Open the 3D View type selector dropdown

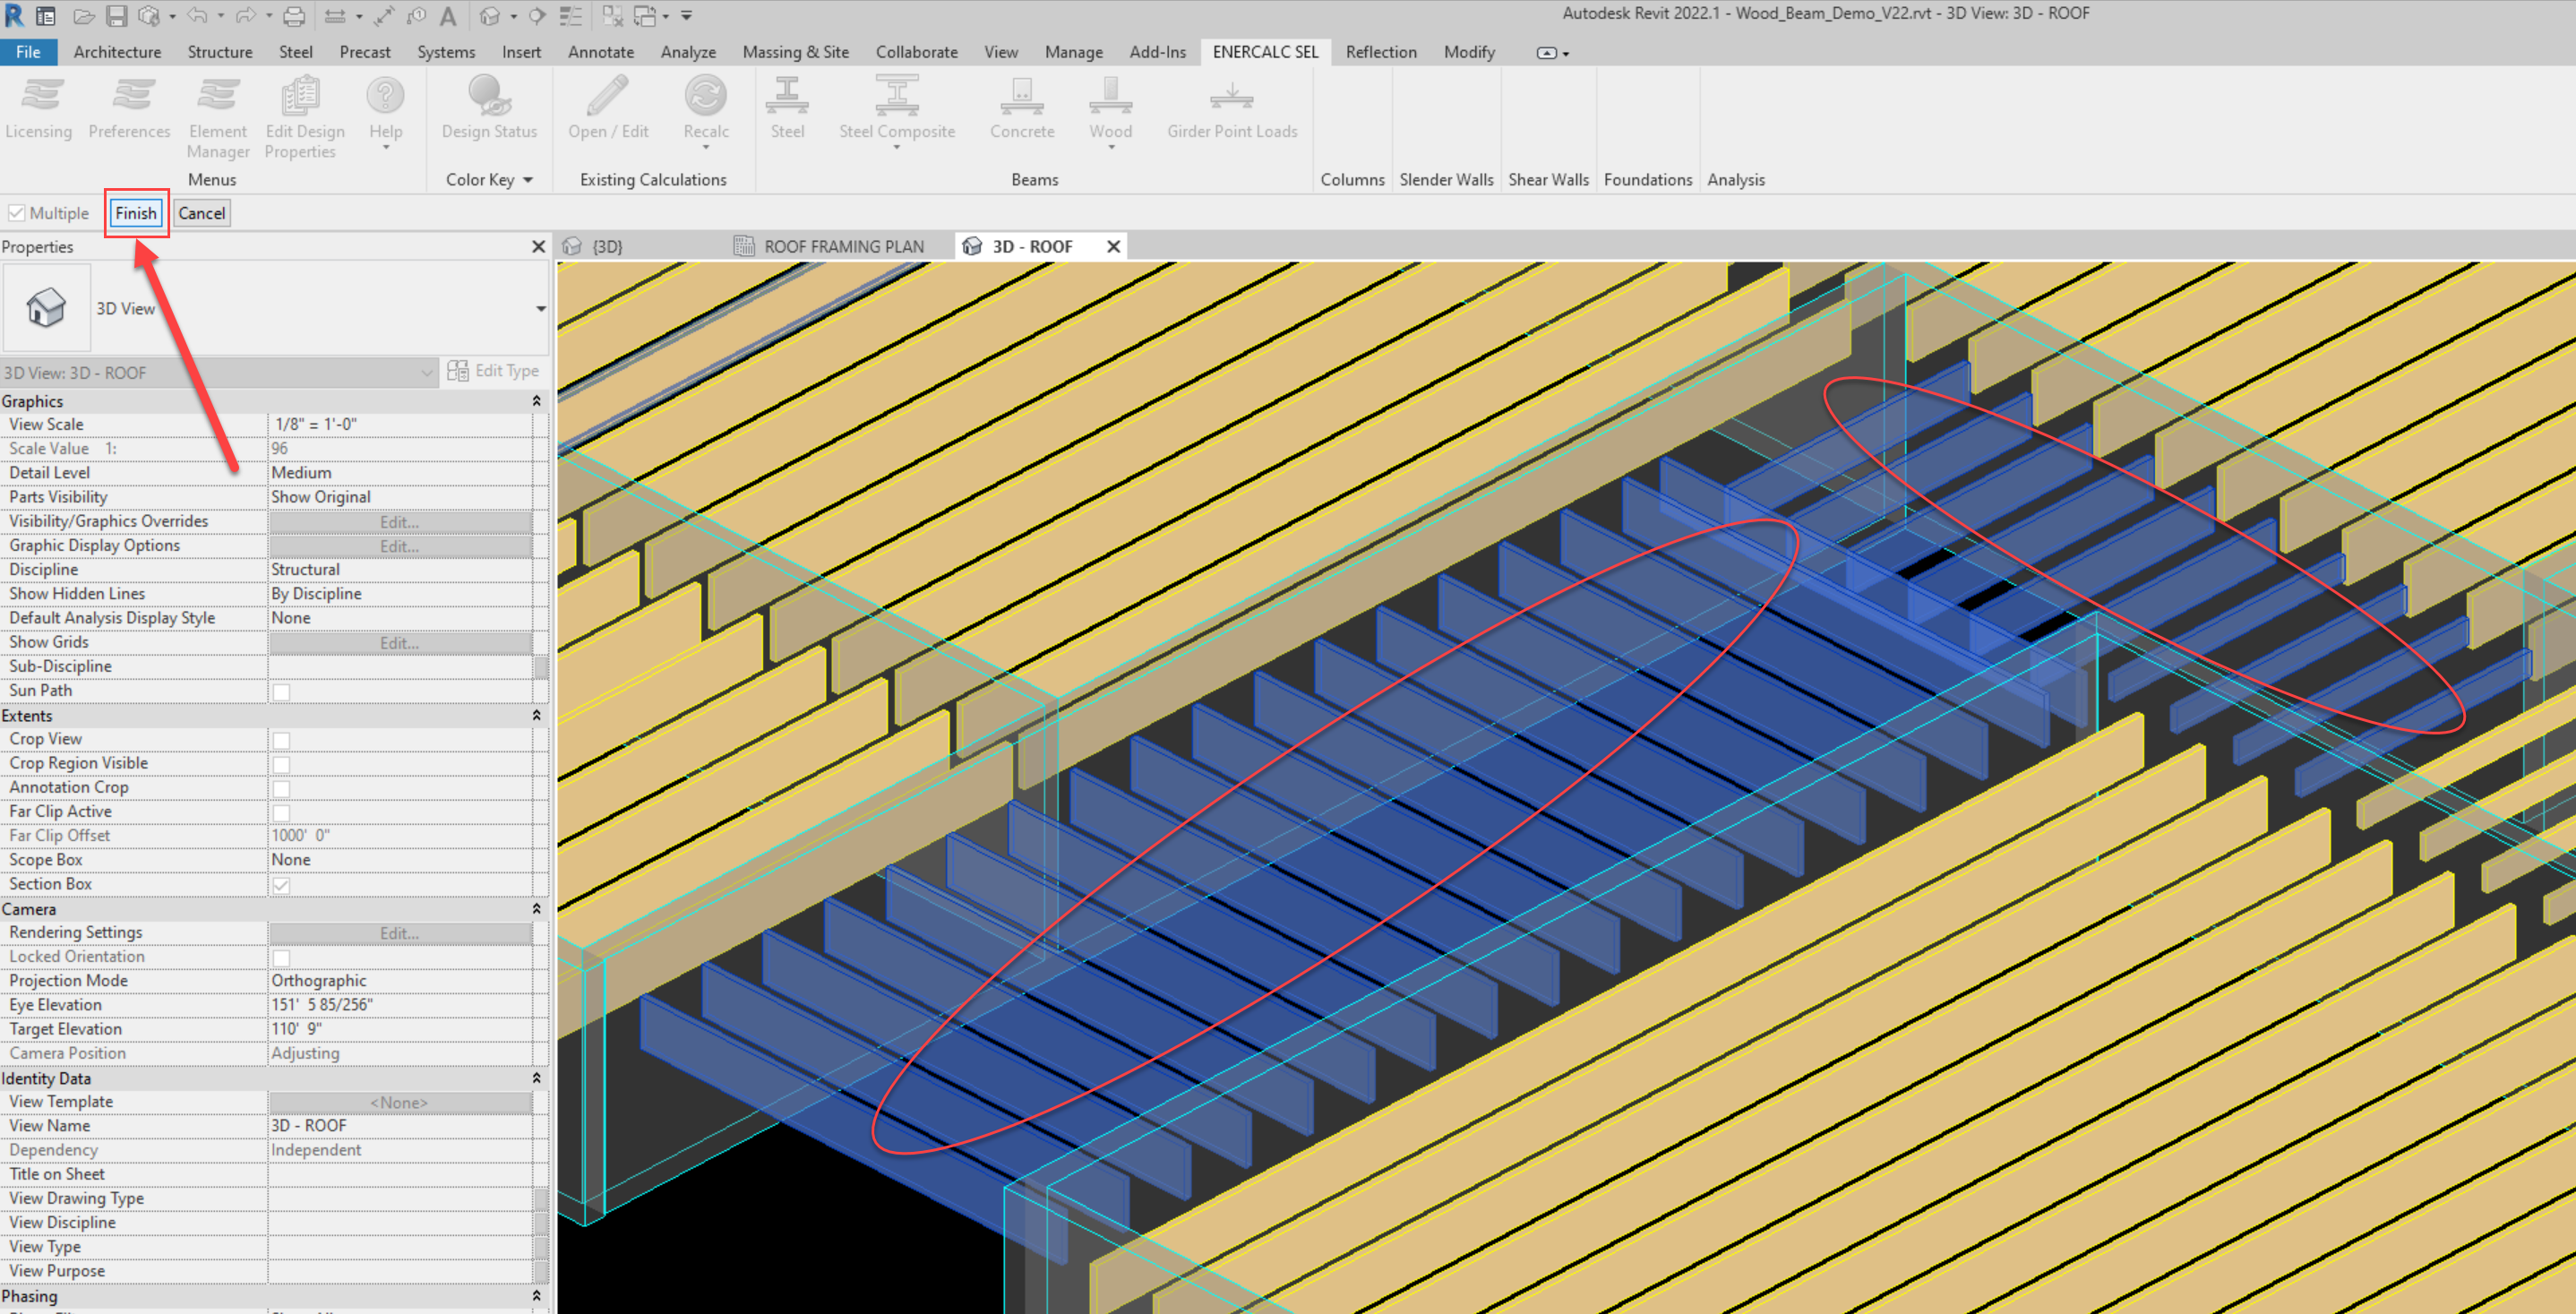coord(541,308)
